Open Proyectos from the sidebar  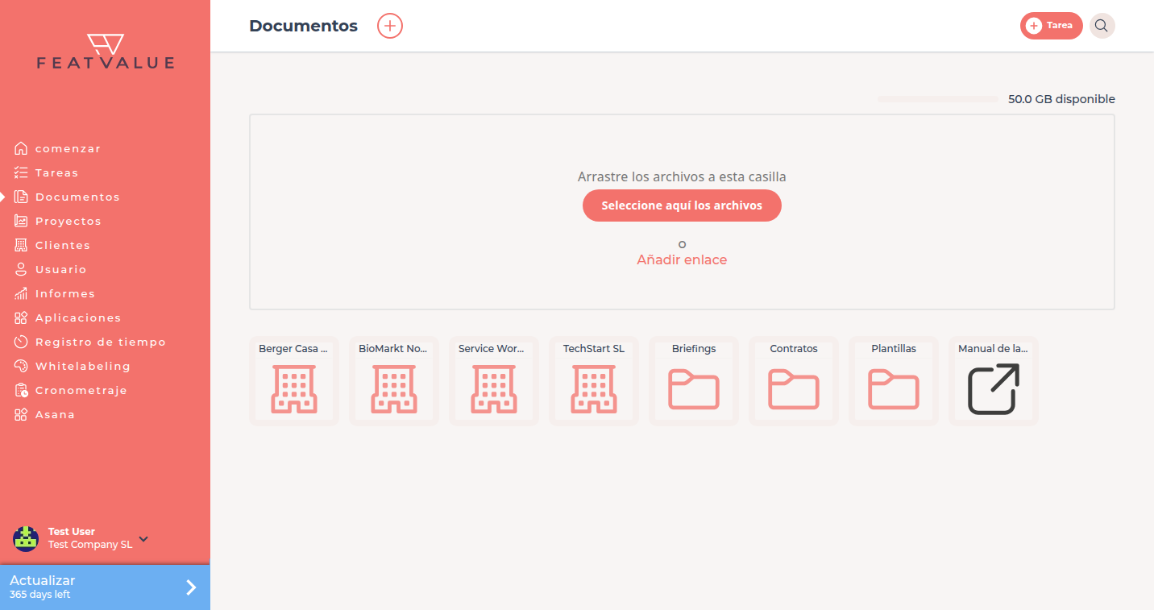[68, 221]
